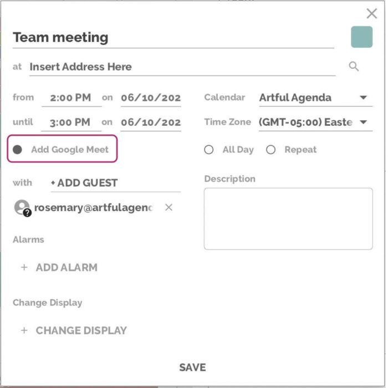Edit the Team meeting title field
The height and width of the screenshot is (388, 388).
(x=173, y=38)
